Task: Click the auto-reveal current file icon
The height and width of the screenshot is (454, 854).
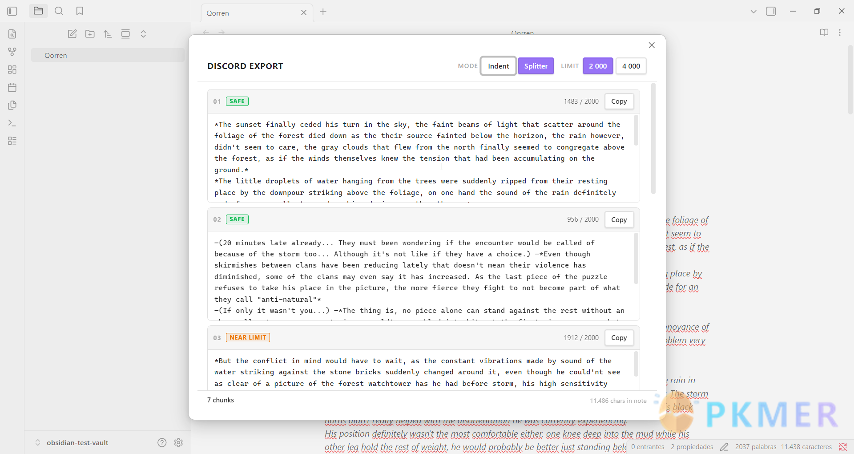Action: [125, 34]
